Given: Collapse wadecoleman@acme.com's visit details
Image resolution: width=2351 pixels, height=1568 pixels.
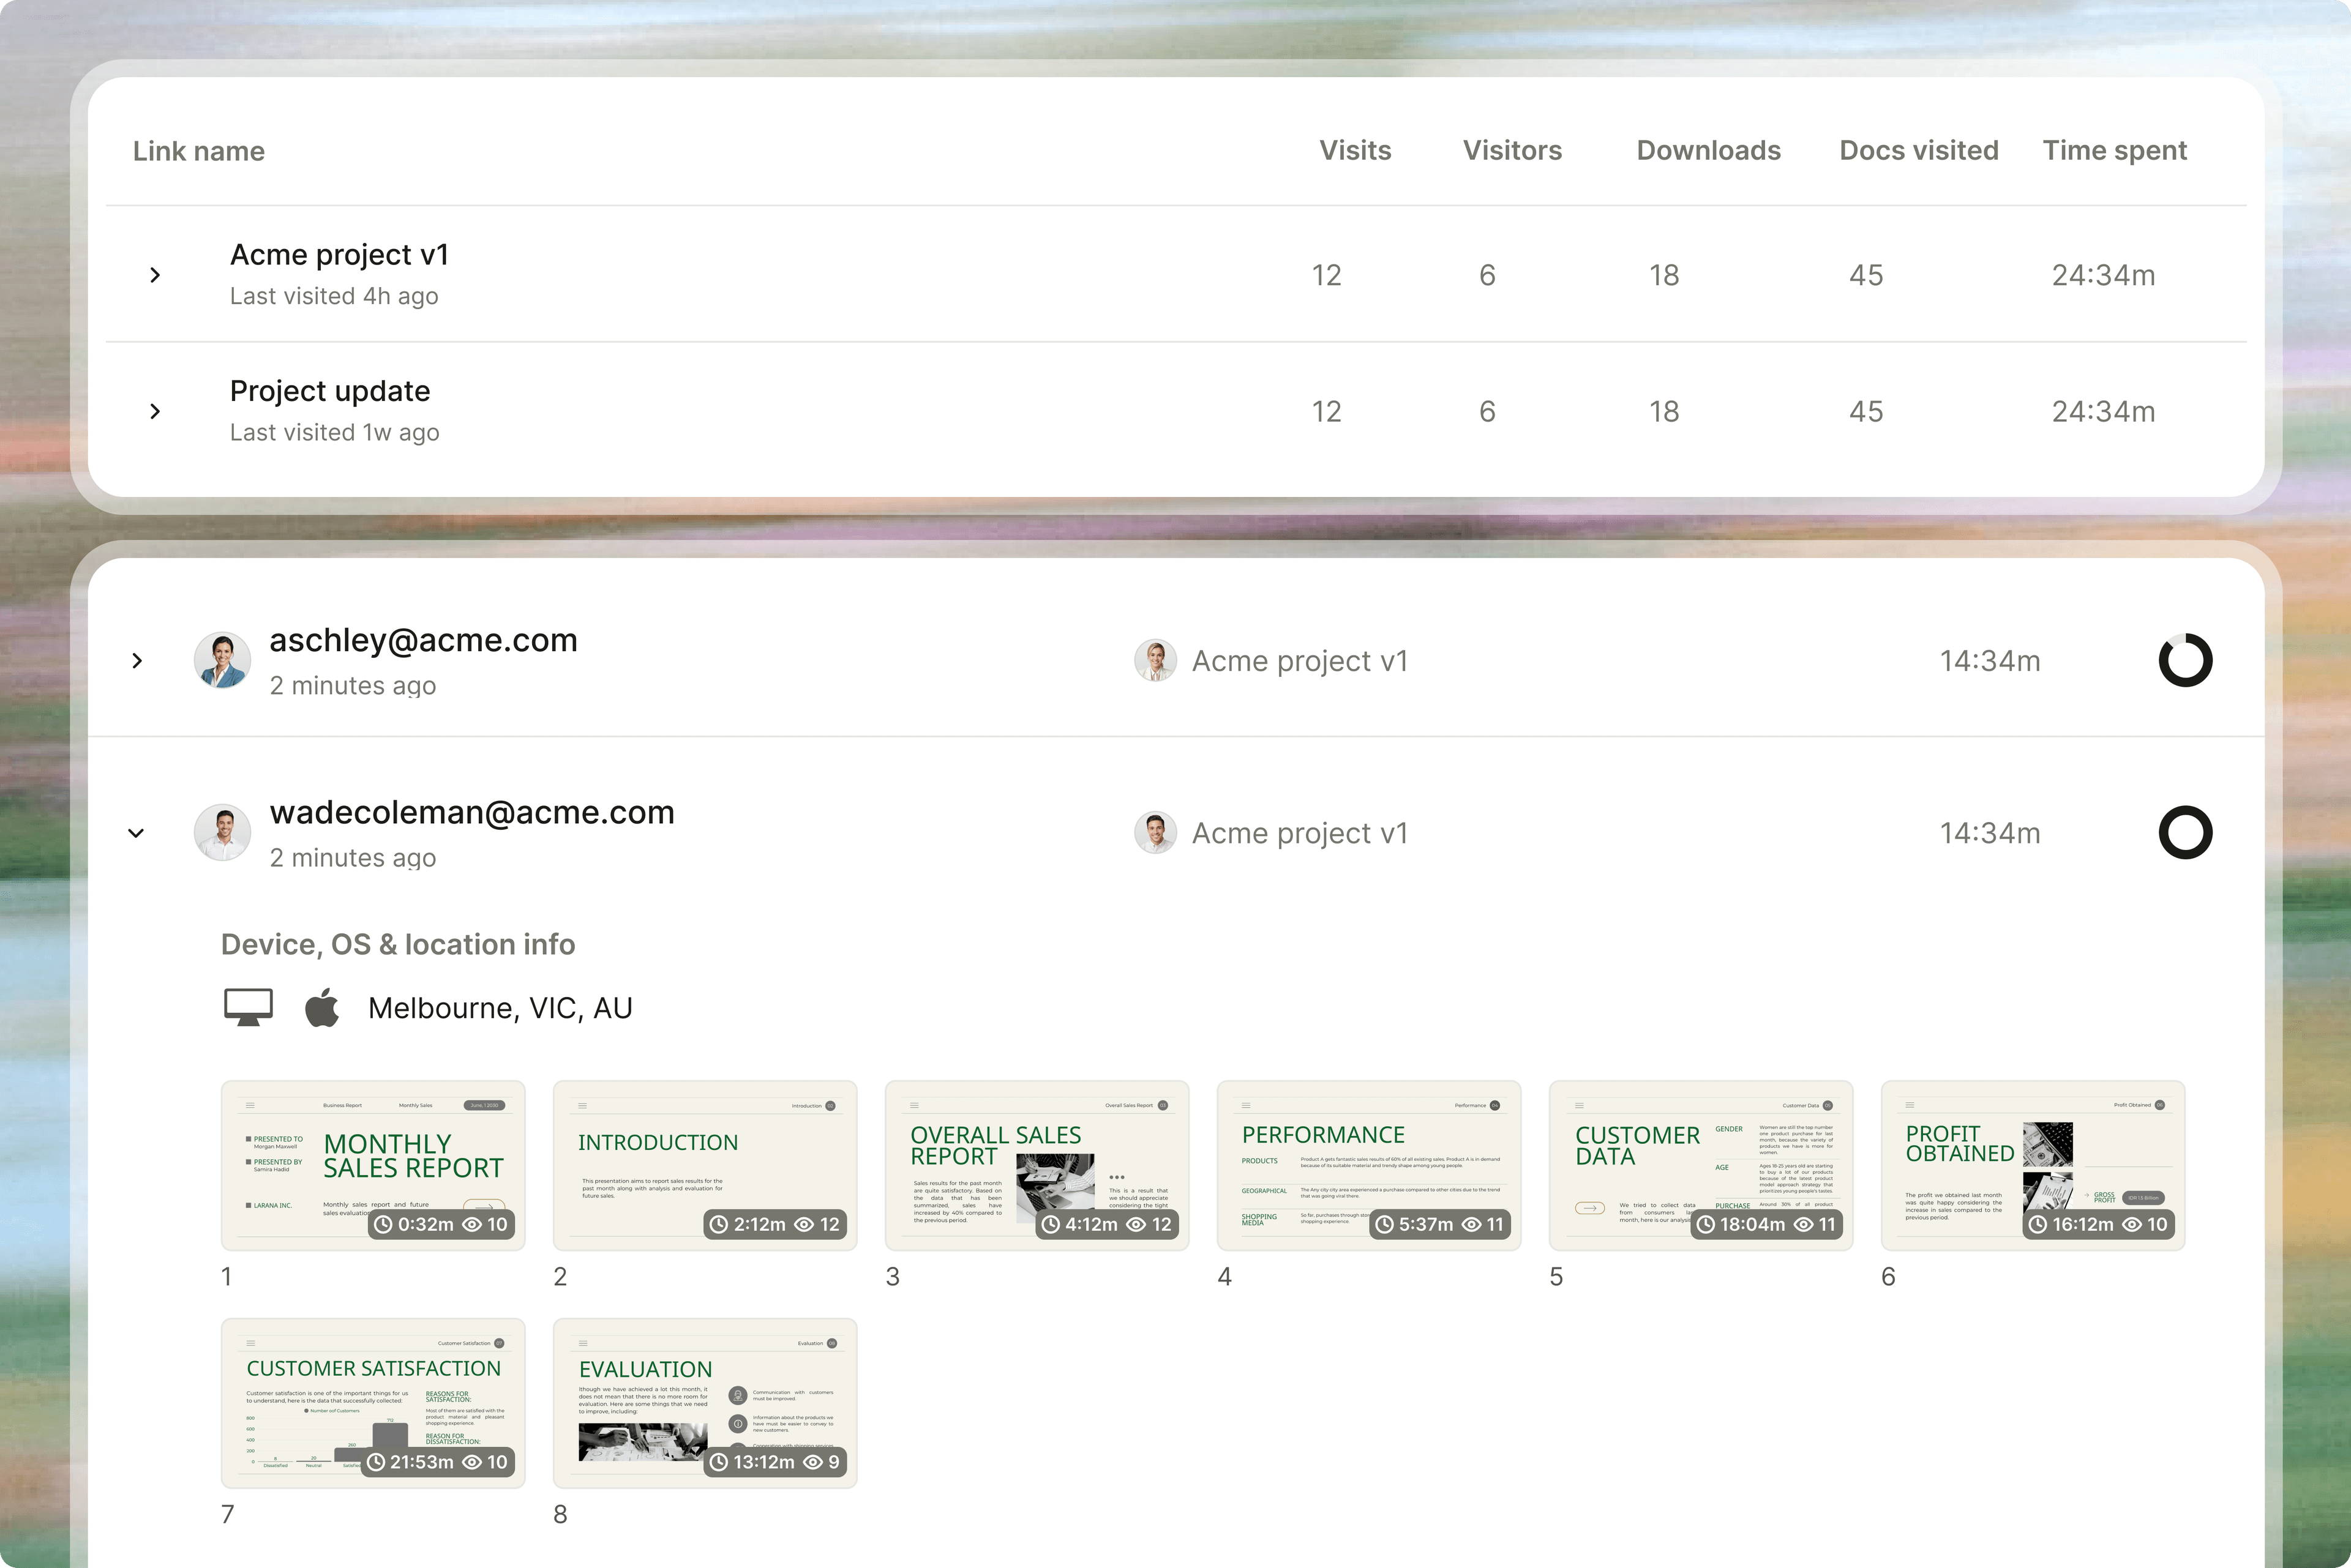Looking at the screenshot, I should tap(137, 832).
